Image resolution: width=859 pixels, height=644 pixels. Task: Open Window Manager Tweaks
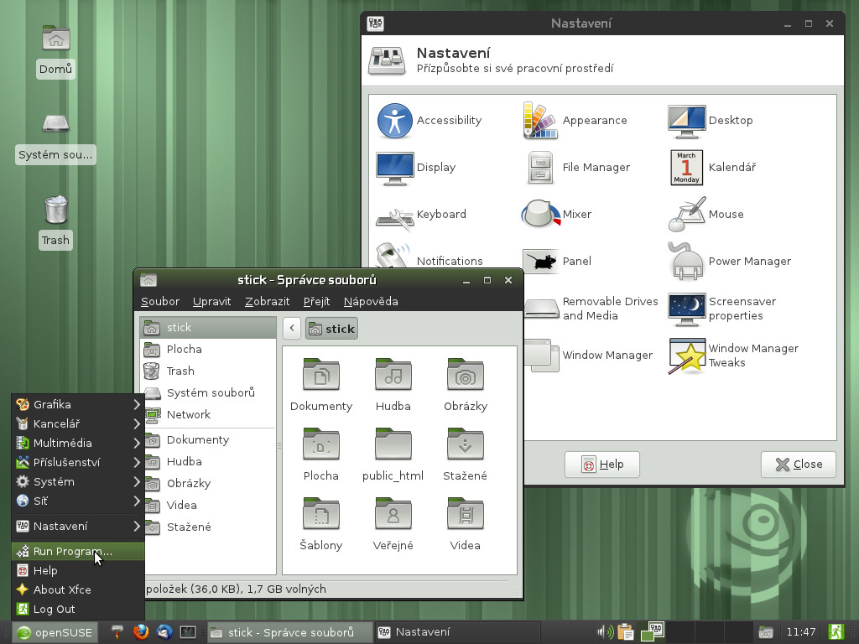686,356
